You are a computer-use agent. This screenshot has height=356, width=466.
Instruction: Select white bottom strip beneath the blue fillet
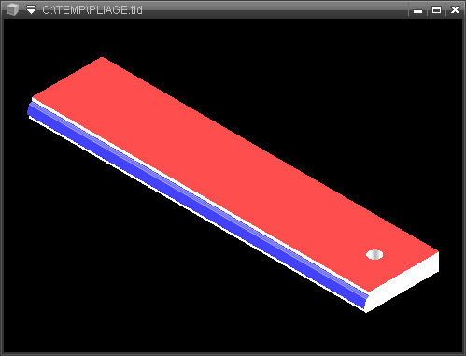tap(196, 215)
